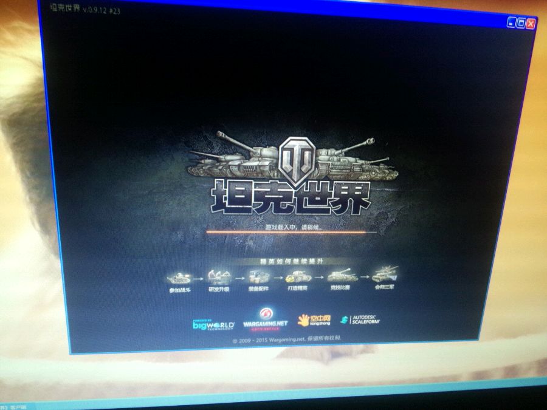Click the 精英如何继续提升 heading
Viewport: 547px width, 410px height.
pyautogui.click(x=292, y=261)
